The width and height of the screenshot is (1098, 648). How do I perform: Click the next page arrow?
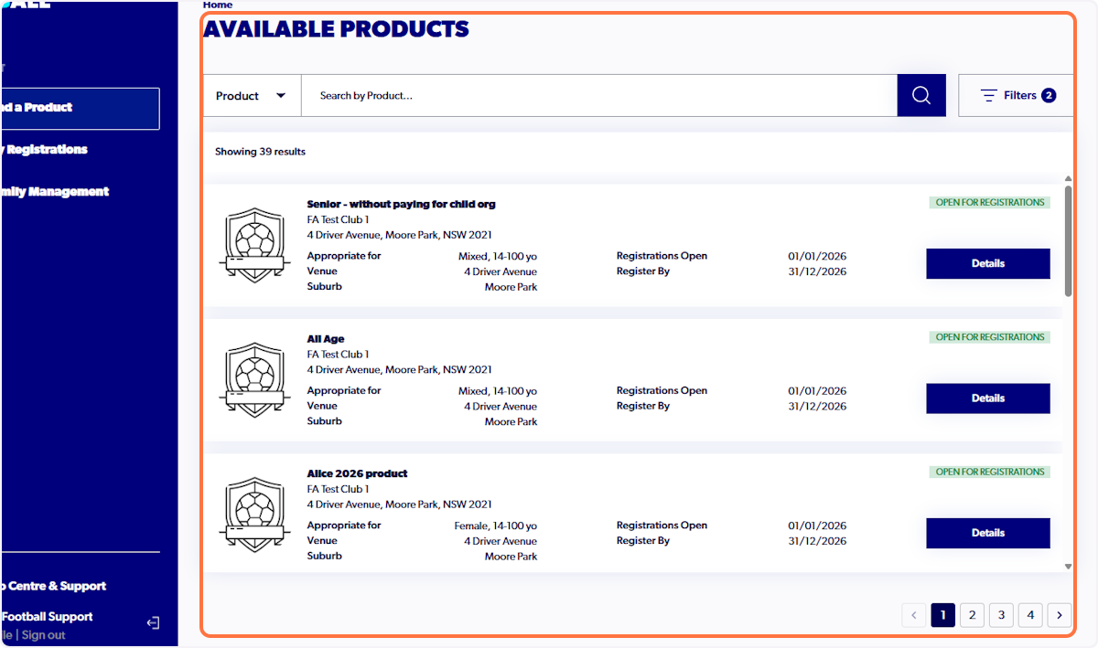point(1060,615)
